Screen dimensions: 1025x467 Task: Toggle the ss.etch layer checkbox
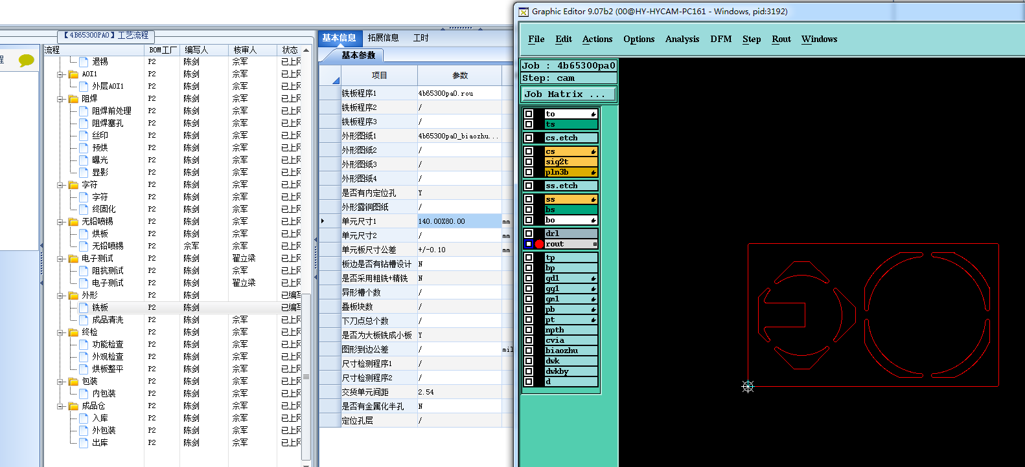point(529,186)
